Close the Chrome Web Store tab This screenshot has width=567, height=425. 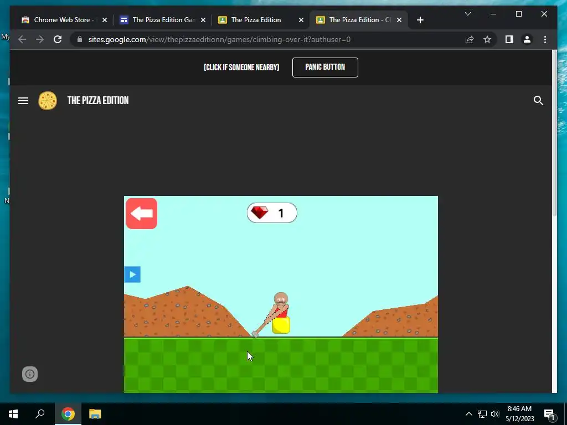[x=105, y=20]
